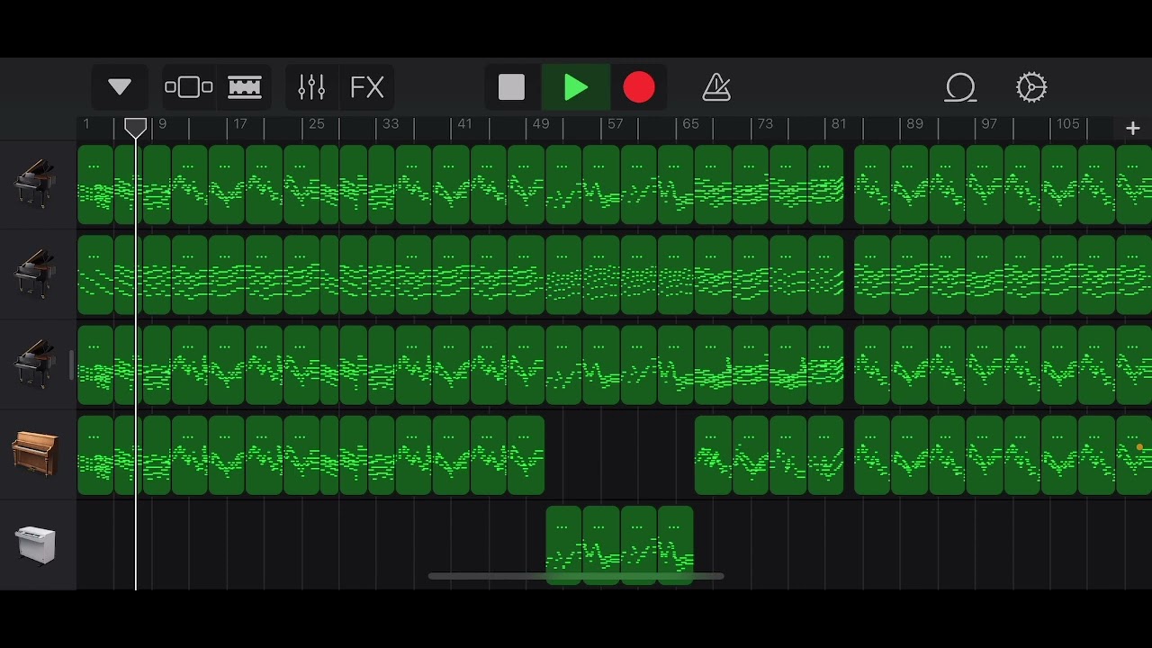Add song section with plus button
The image size is (1152, 648).
point(1133,129)
